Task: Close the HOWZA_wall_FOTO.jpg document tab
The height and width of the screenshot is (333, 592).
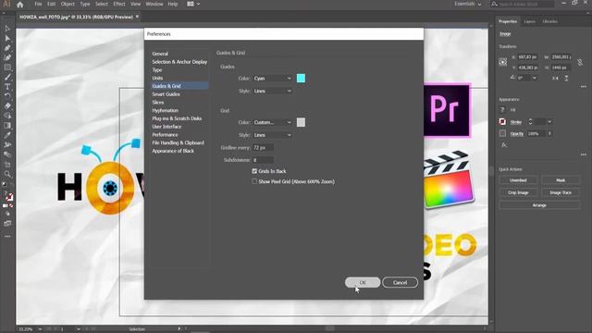Action: [137, 17]
